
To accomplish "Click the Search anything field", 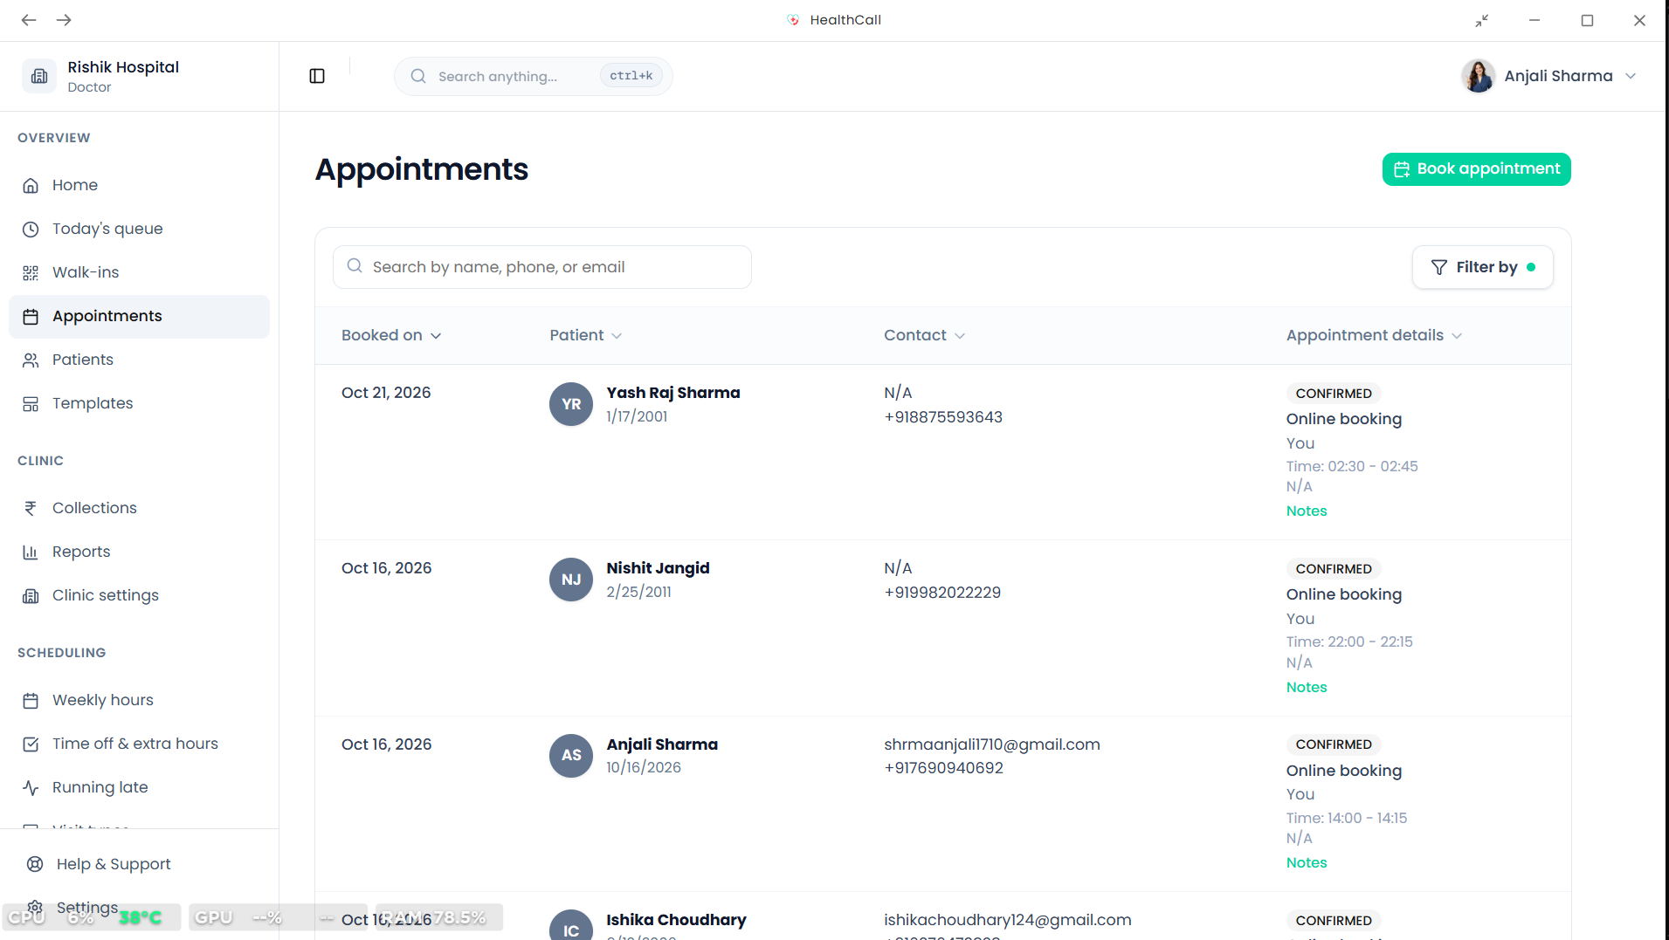I will [534, 76].
